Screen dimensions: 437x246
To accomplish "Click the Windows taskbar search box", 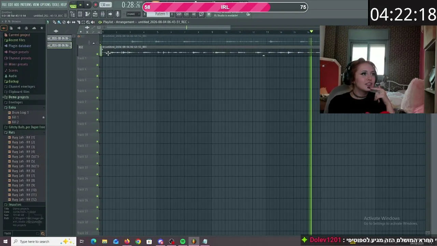I will [43, 242].
